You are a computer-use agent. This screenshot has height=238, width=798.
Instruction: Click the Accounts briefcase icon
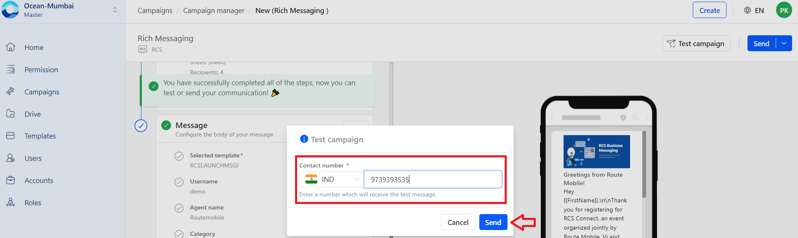(x=11, y=180)
